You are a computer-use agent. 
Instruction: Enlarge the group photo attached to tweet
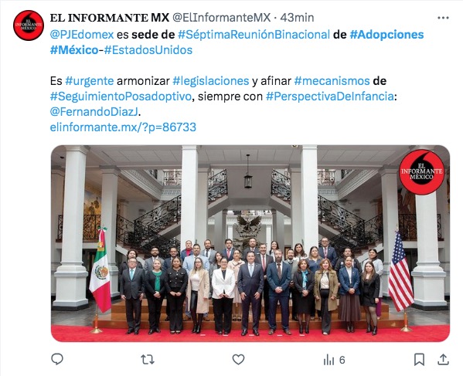point(250,243)
